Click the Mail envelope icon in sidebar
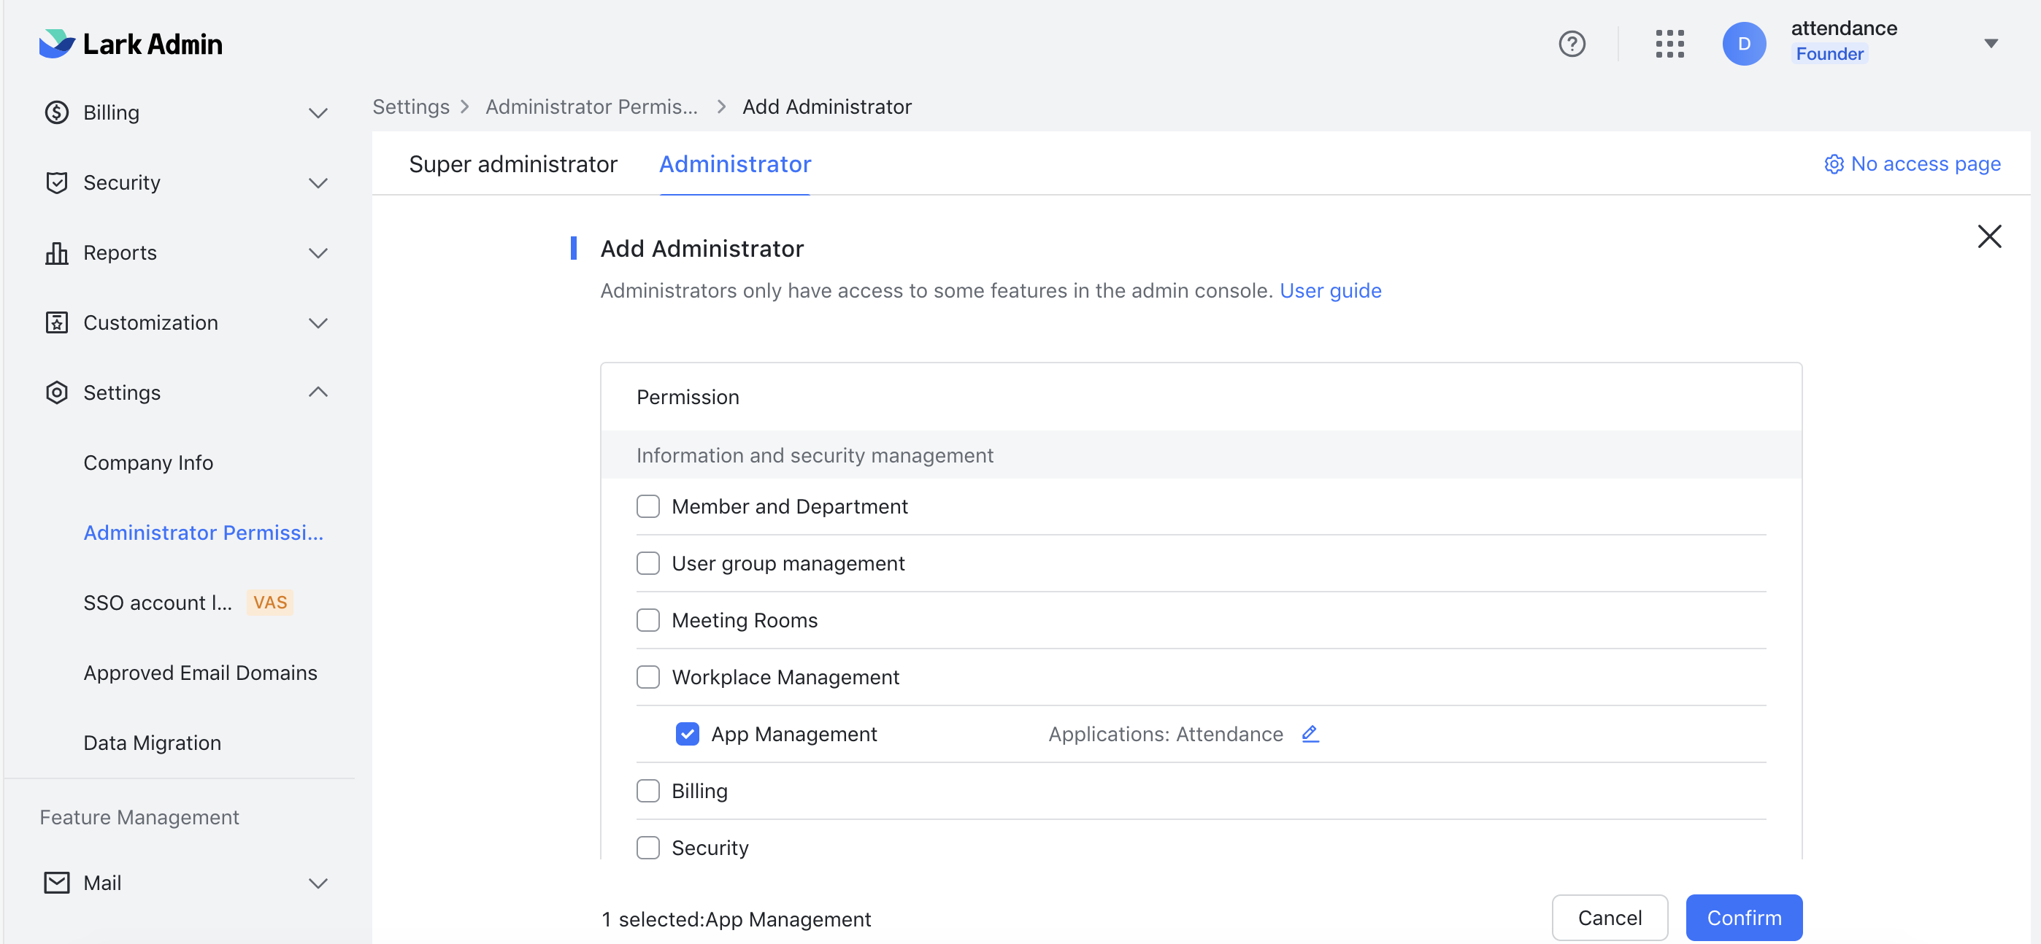Viewport: 2041px width, 944px height. coord(55,882)
